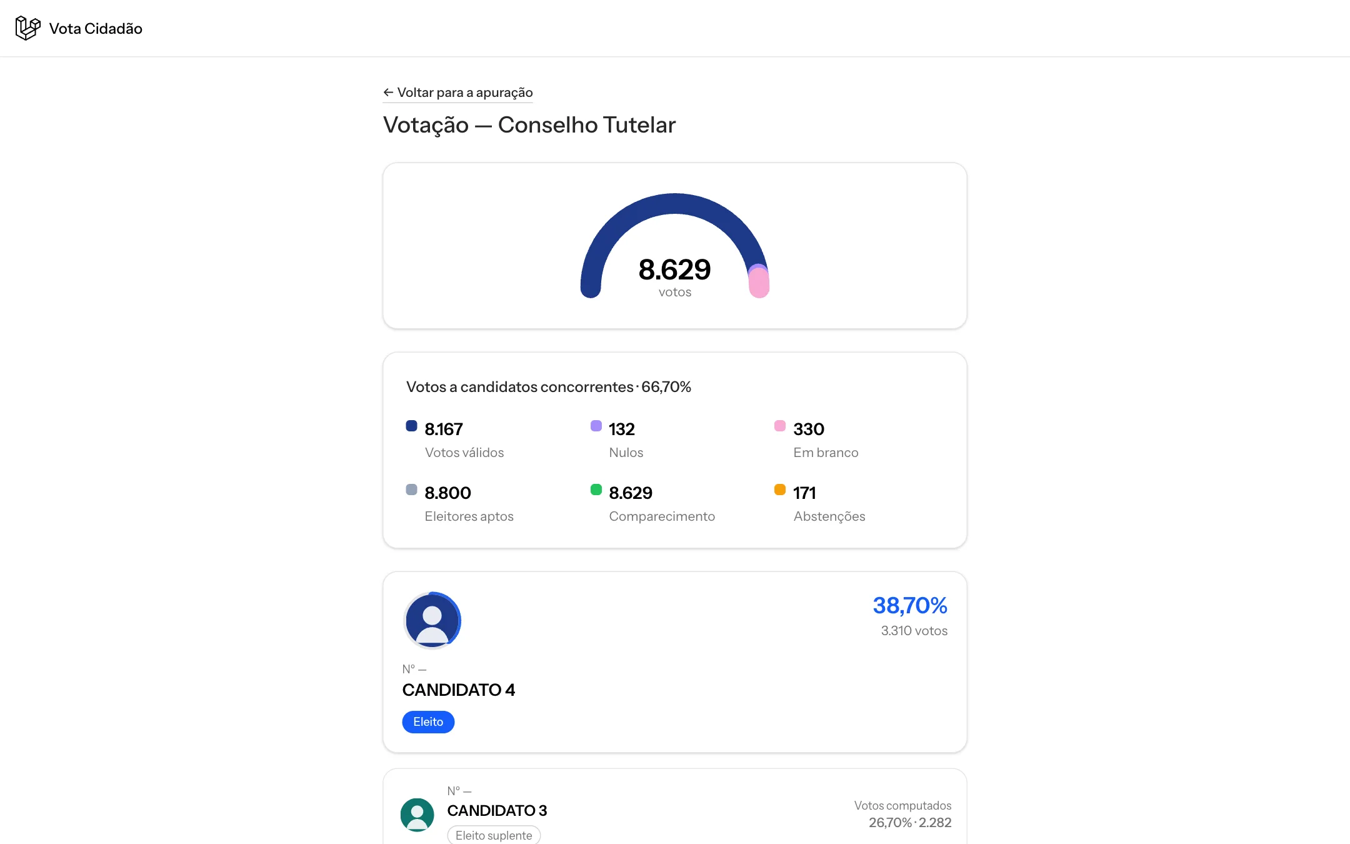Click the Votos computados label
The width and height of the screenshot is (1350, 844).
pyautogui.click(x=902, y=806)
